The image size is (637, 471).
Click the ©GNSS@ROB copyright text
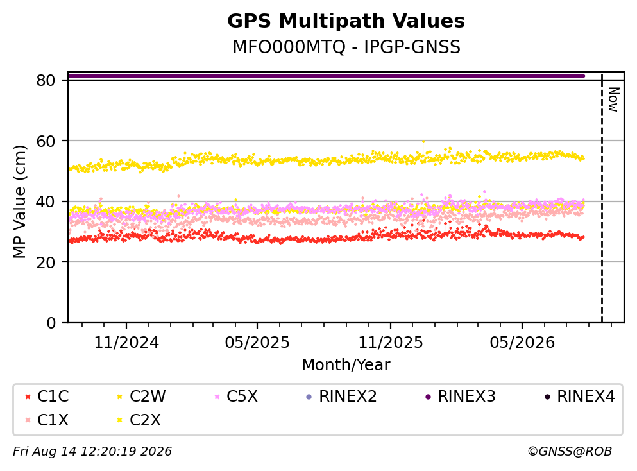point(570,452)
